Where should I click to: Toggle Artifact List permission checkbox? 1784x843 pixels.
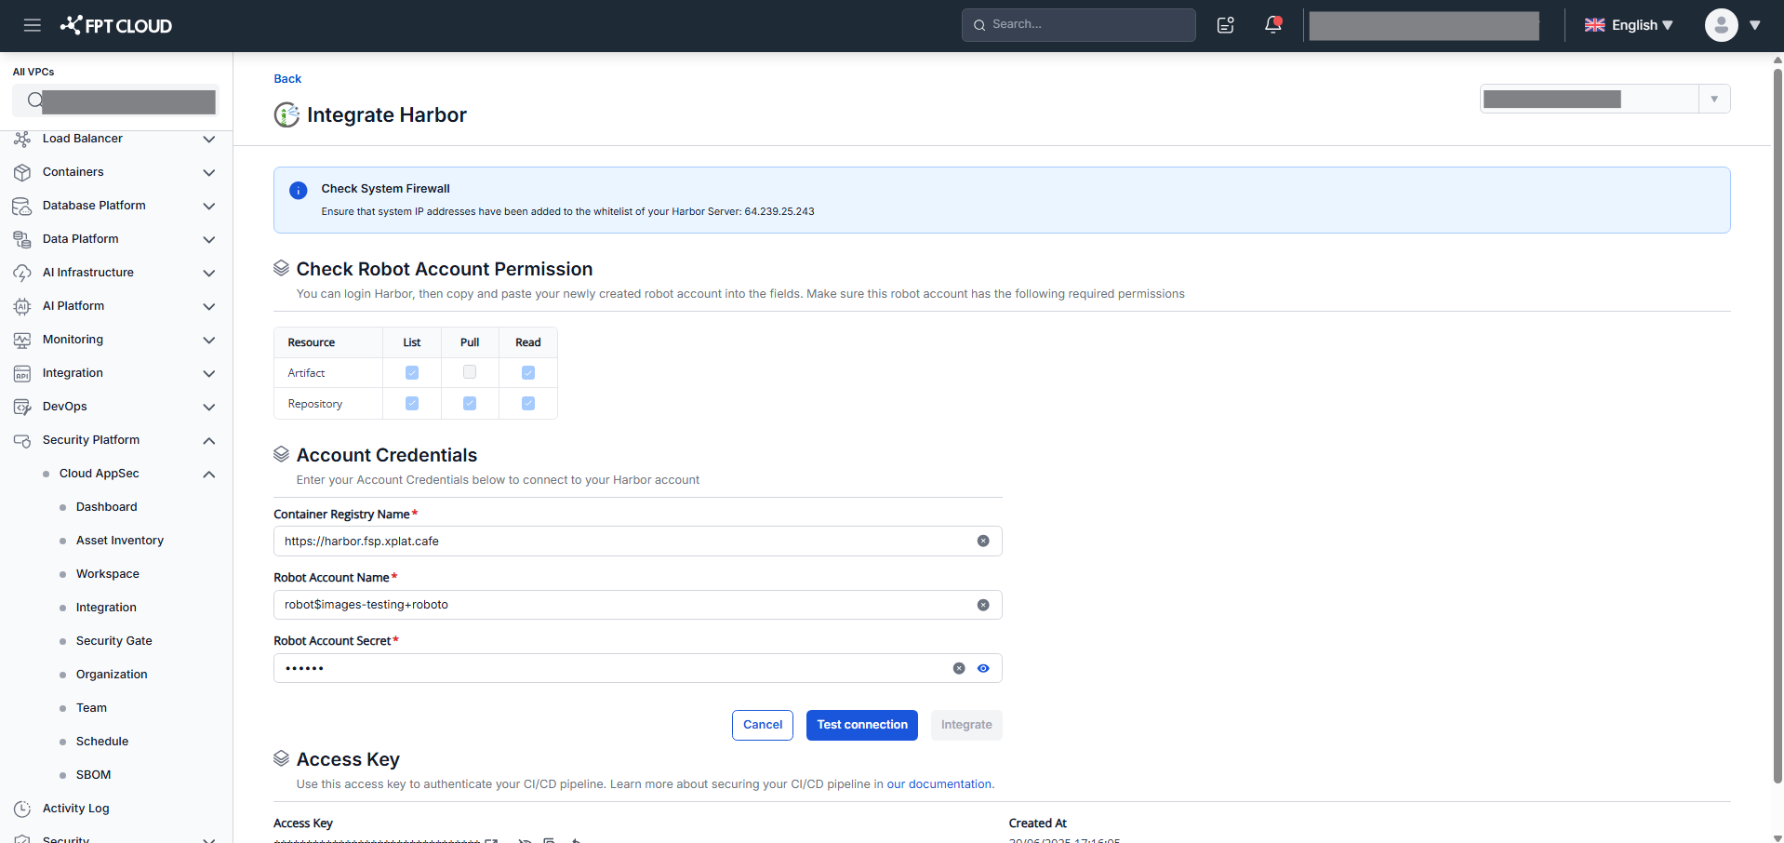tap(412, 373)
